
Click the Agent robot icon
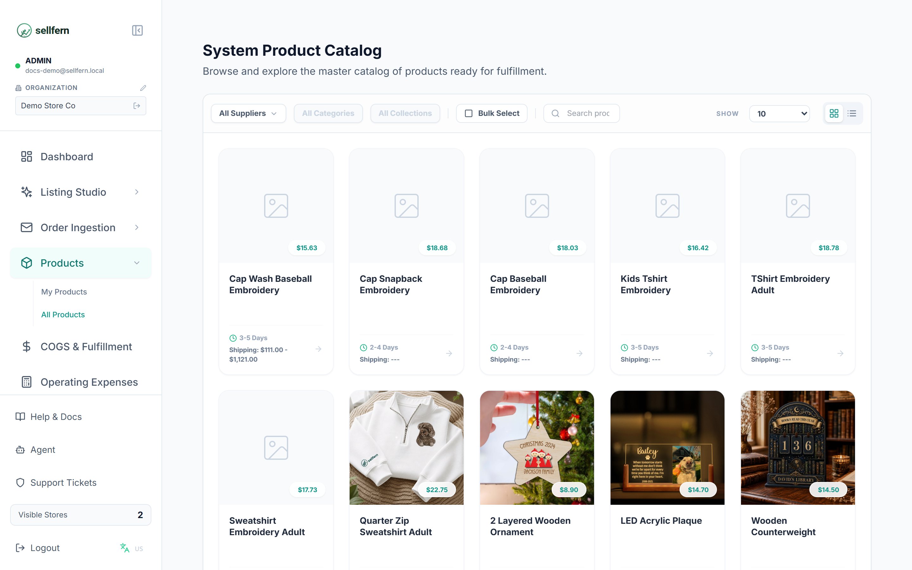[x=20, y=450]
